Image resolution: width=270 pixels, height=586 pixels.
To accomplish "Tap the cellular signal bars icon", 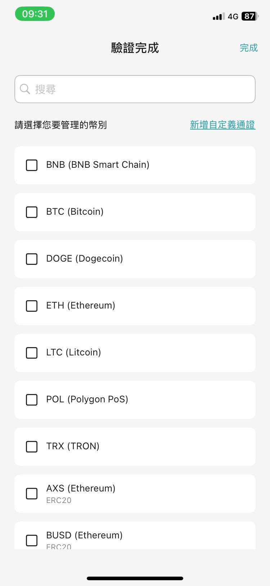I will click(219, 16).
